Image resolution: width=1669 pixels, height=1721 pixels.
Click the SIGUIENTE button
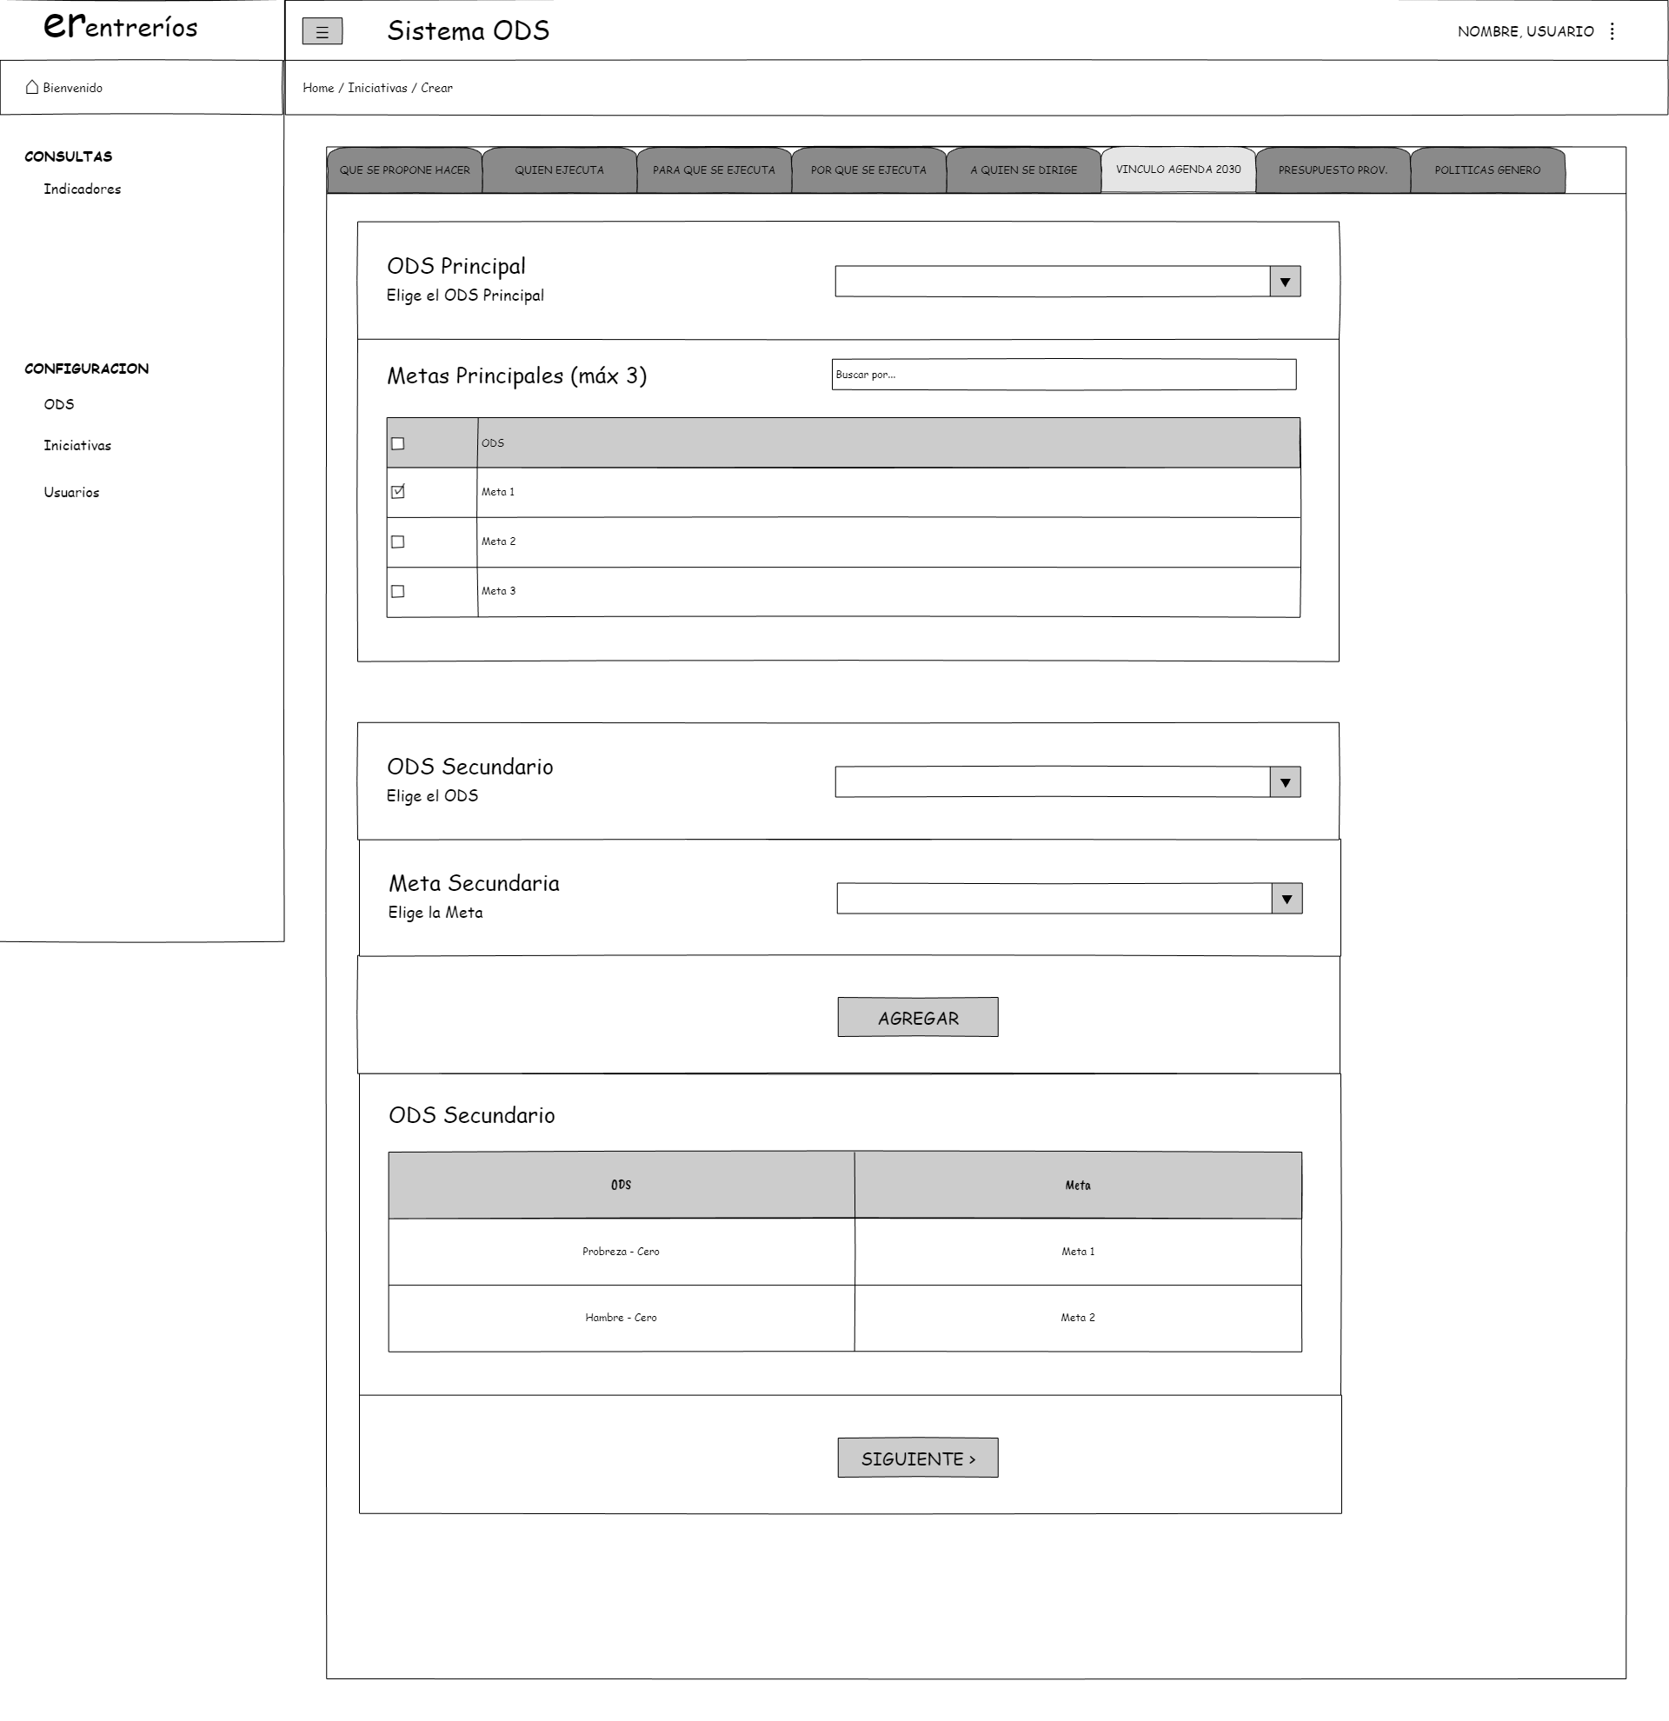coord(917,1459)
